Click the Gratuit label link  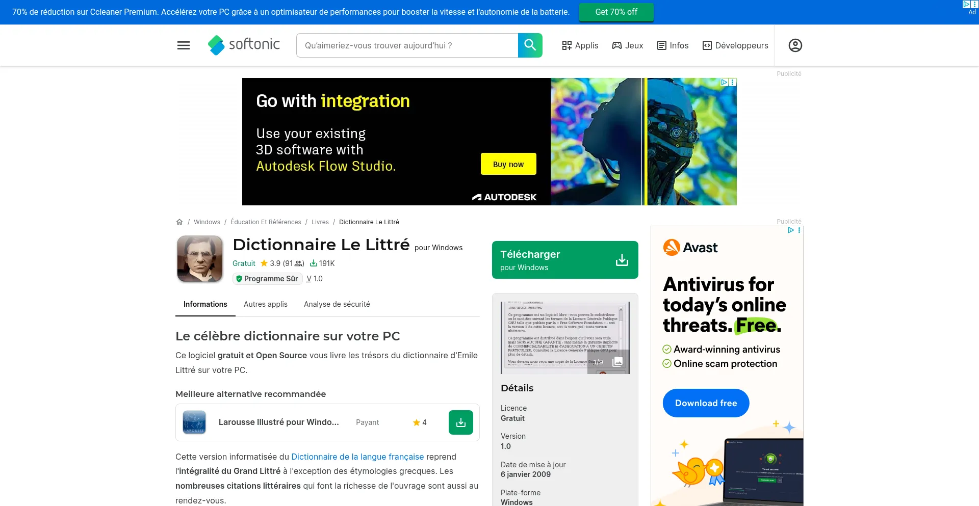click(244, 263)
